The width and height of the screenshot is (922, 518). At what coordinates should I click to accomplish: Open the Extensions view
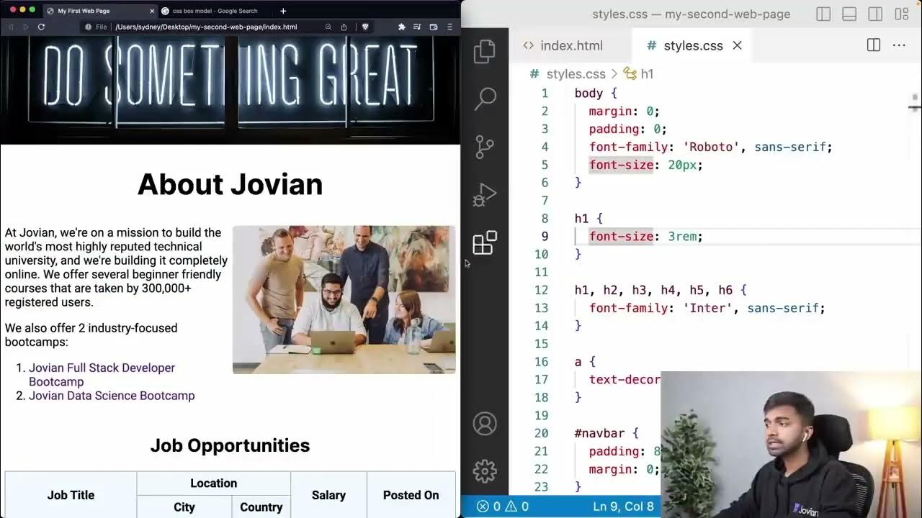(x=485, y=242)
